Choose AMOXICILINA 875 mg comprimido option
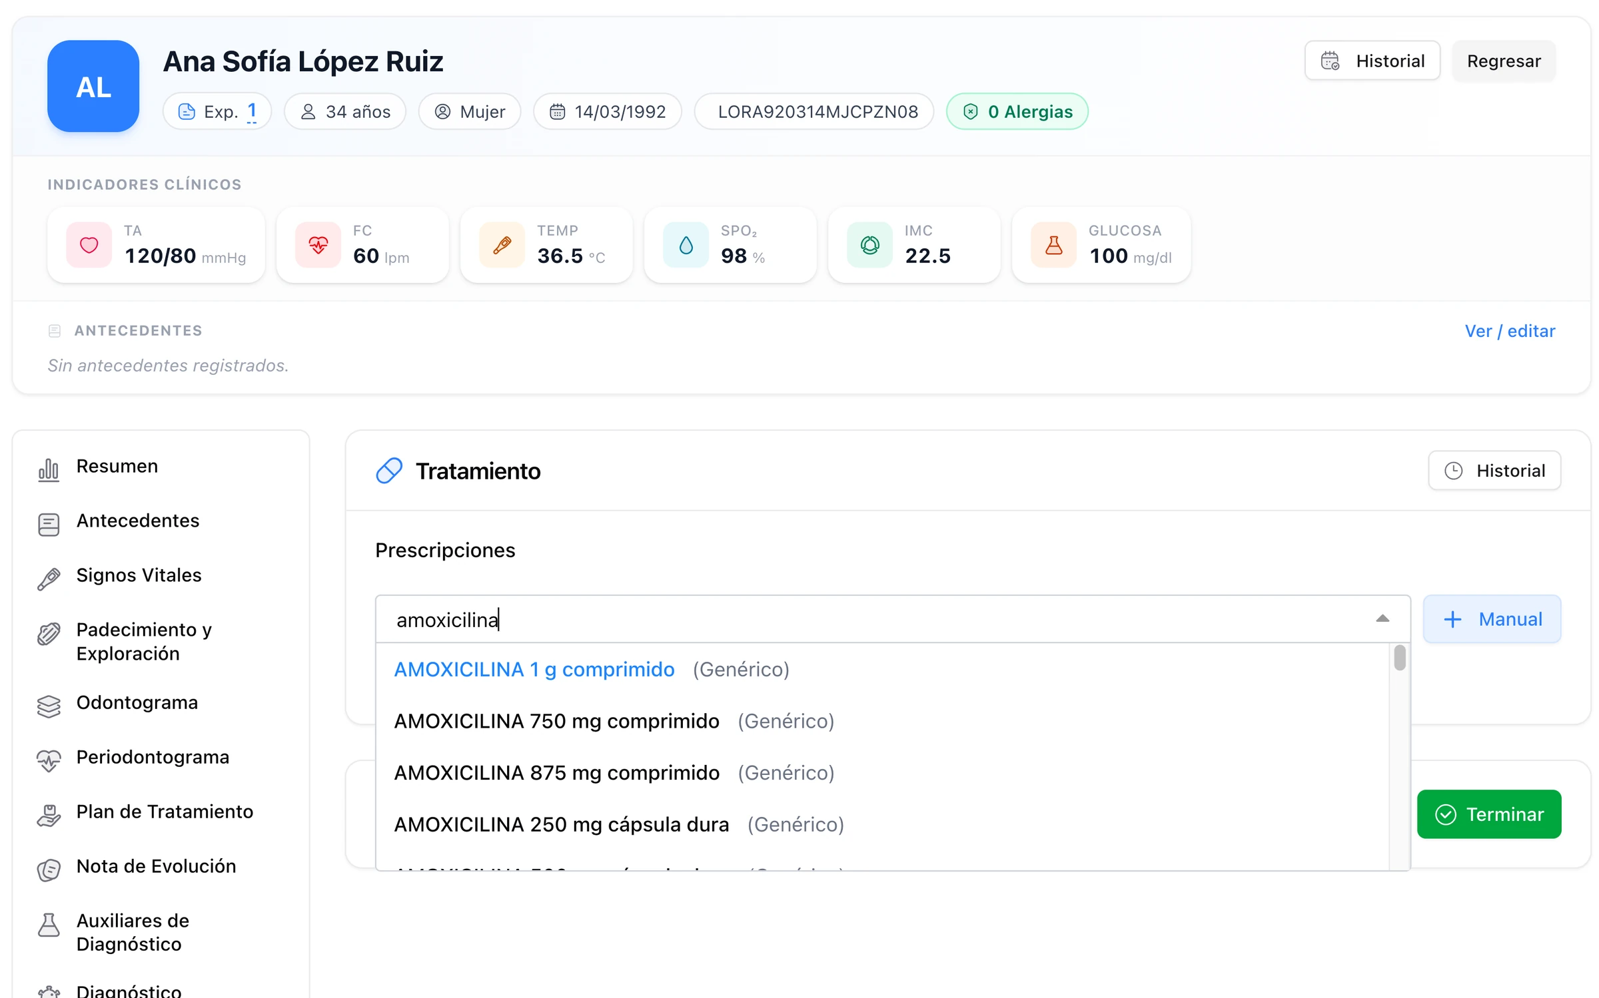1599x998 pixels. (x=882, y=772)
